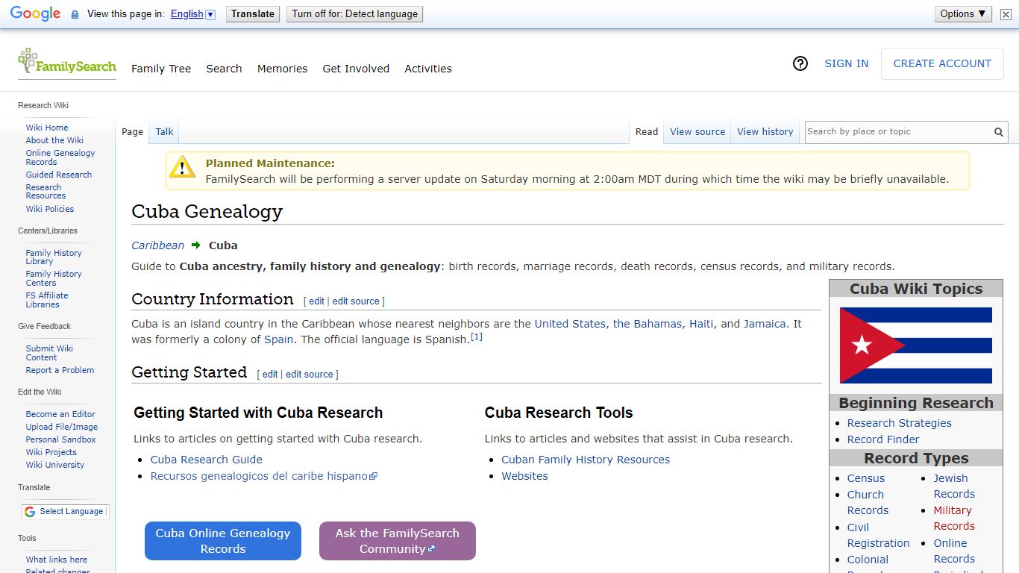Open the View history tab

click(x=765, y=132)
